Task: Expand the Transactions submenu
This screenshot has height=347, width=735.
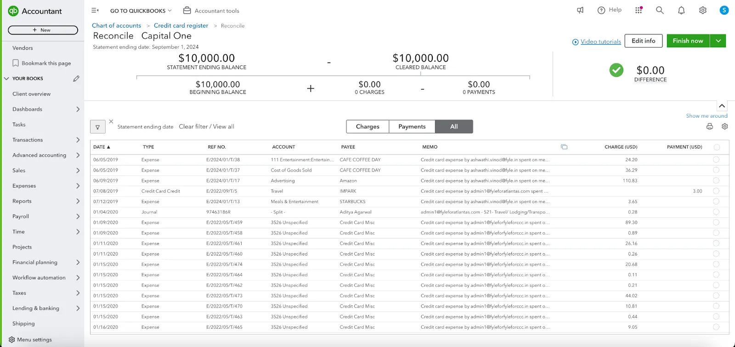Action: pos(78,140)
